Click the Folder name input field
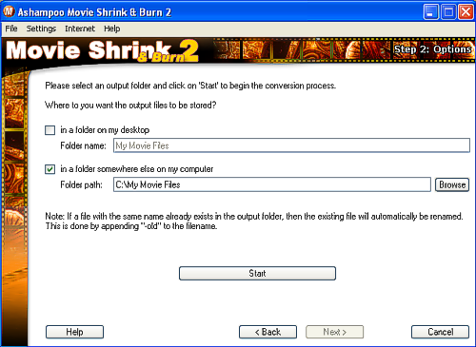The height and width of the screenshot is (347, 476). [x=291, y=145]
